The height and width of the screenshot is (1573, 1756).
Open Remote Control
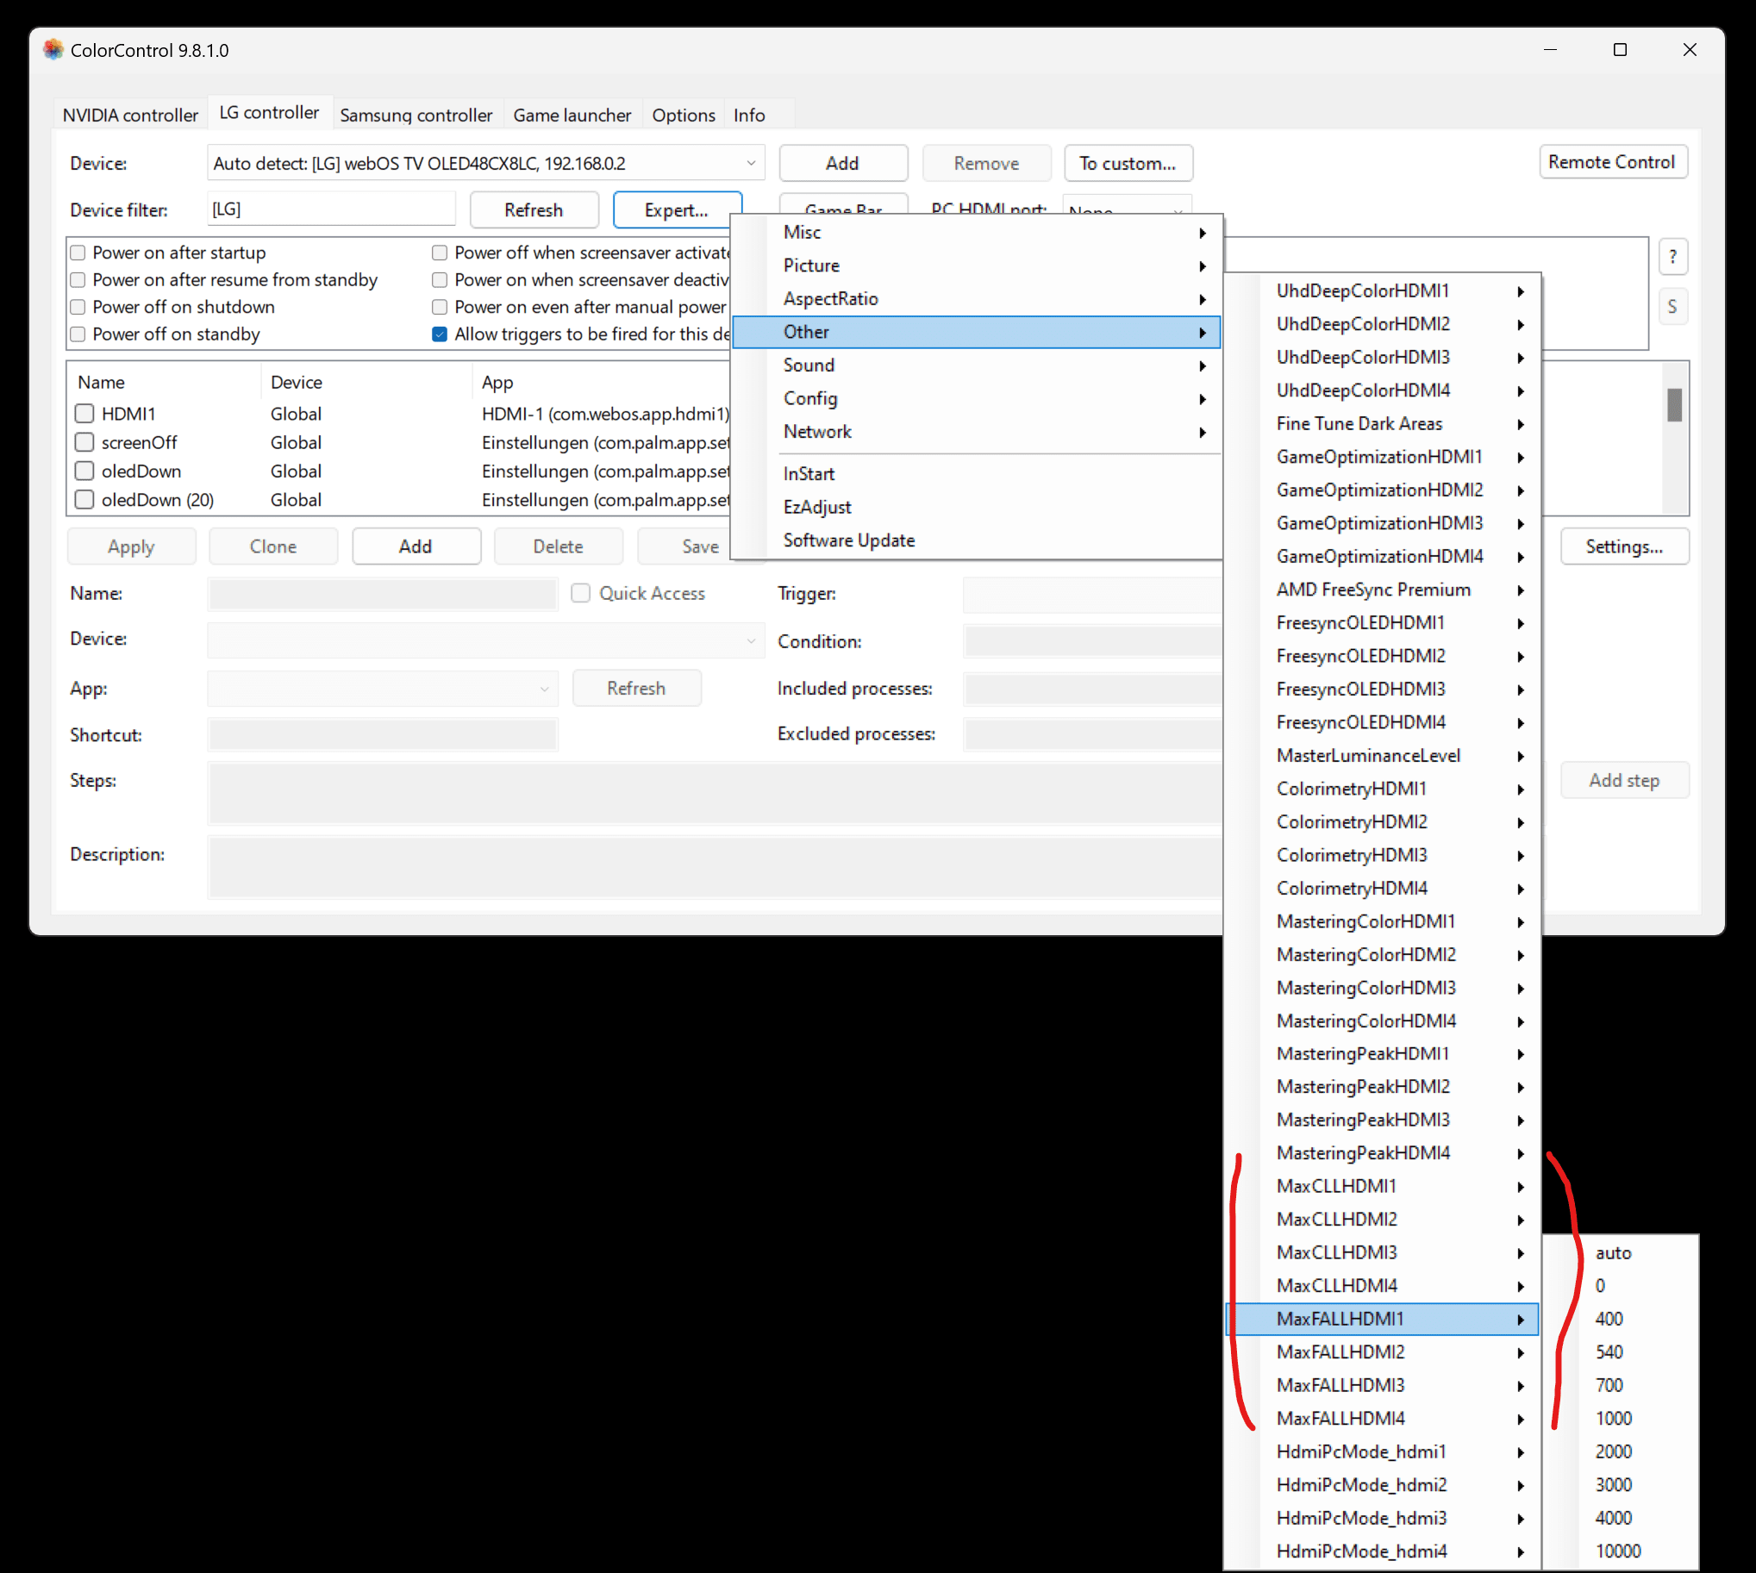1613,162
